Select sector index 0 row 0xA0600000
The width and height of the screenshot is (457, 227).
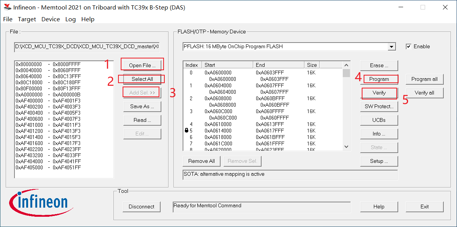[x=263, y=73]
